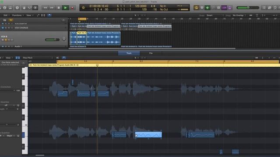
Task: Toggle the Replace mode button
Action: click(x=202, y=8)
